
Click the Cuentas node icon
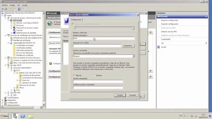(x=14, y=30)
